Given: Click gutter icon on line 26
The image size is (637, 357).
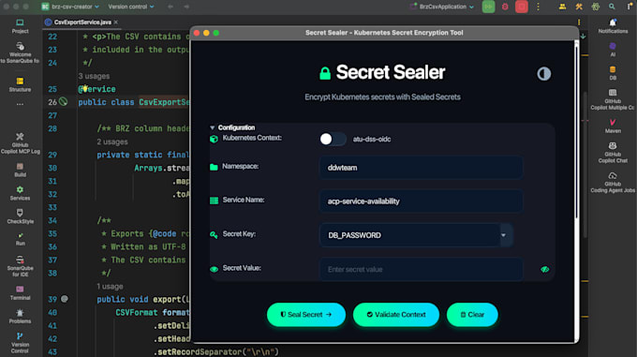Looking at the screenshot, I should 64,101.
